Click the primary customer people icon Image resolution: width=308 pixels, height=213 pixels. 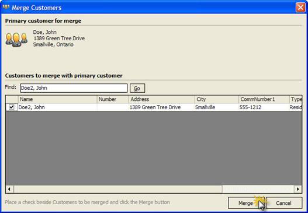pyautogui.click(x=16, y=40)
